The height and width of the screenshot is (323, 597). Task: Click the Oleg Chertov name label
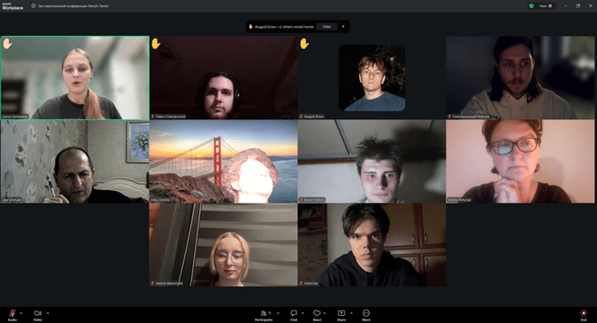[x=161, y=200]
